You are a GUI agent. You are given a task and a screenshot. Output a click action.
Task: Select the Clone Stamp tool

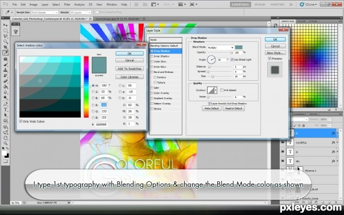[5, 70]
